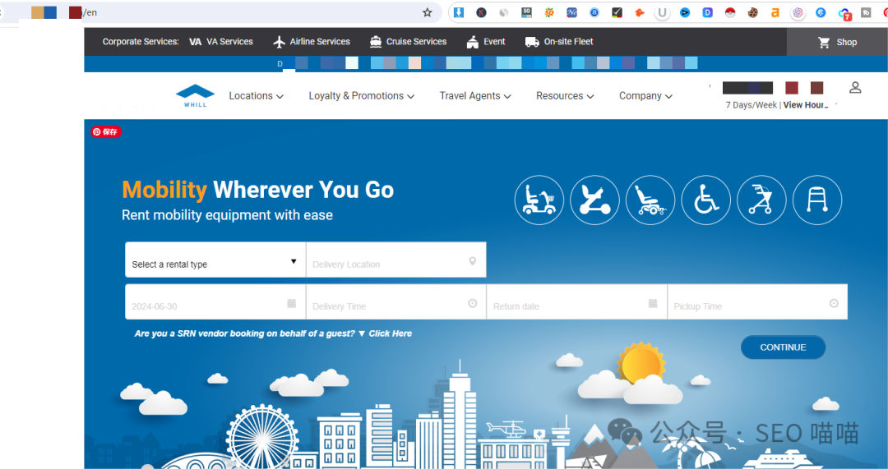This screenshot has width=888, height=469.
Task: Select the wheelchair accessibility icon
Action: click(x=705, y=200)
